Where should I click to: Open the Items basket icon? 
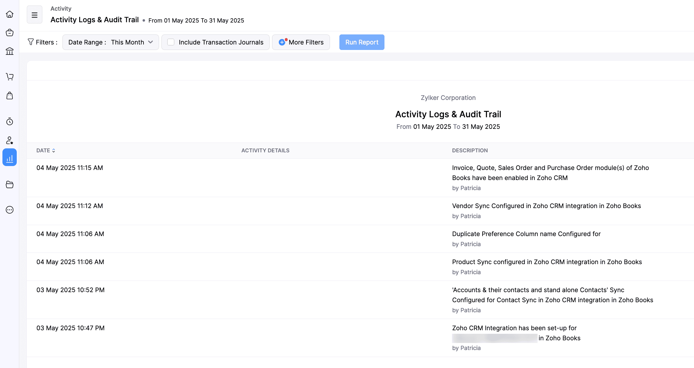coord(9,33)
